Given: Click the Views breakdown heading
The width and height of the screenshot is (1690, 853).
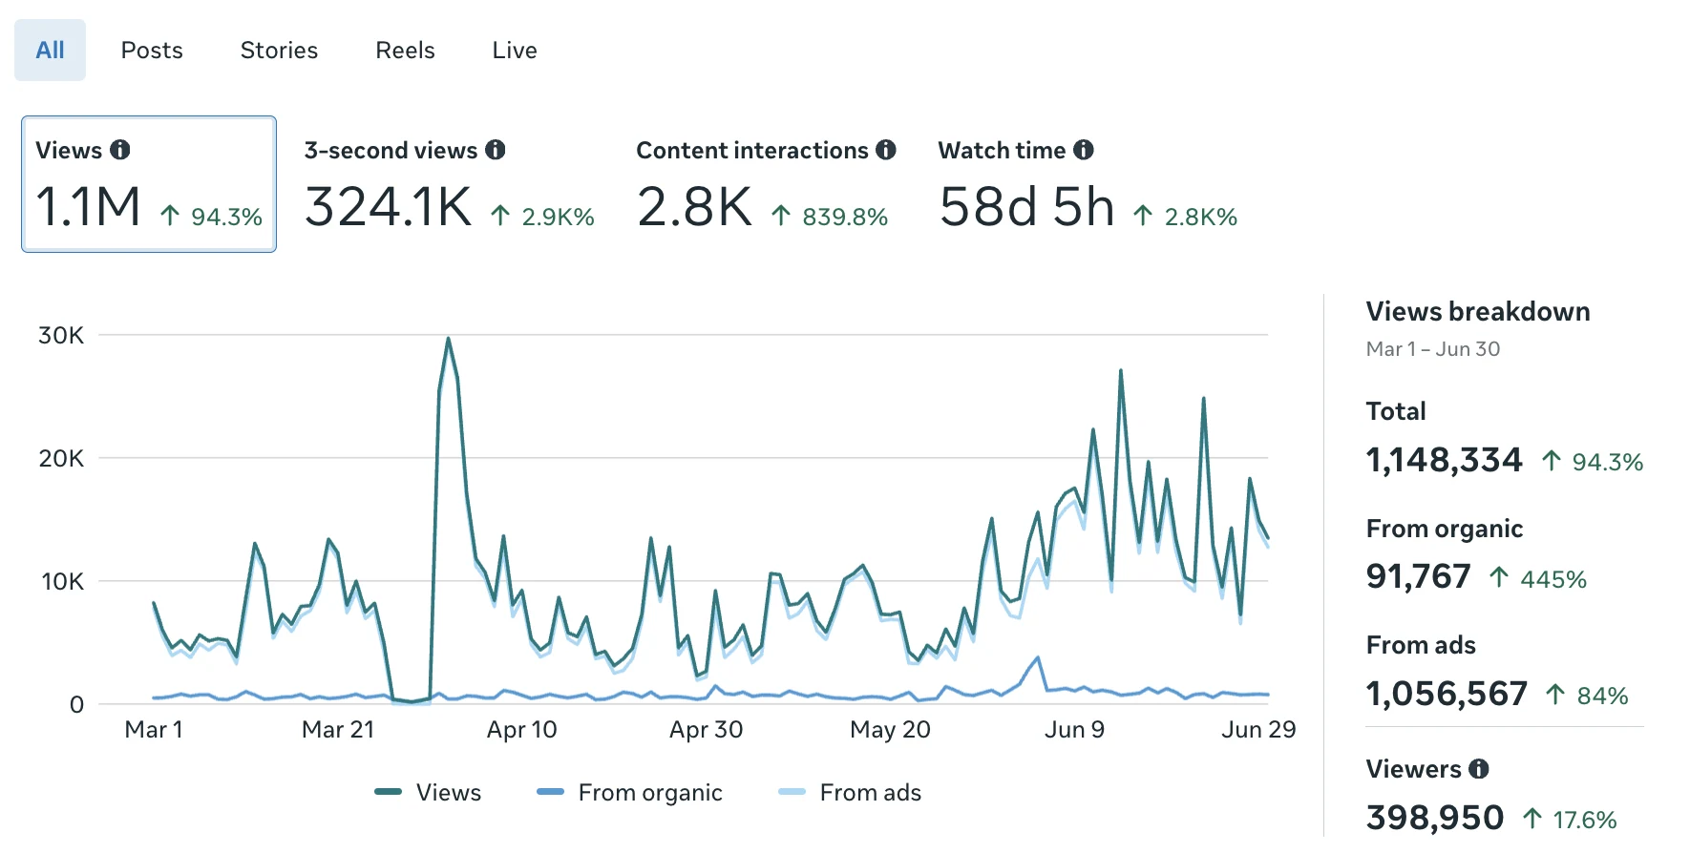Looking at the screenshot, I should 1478,311.
